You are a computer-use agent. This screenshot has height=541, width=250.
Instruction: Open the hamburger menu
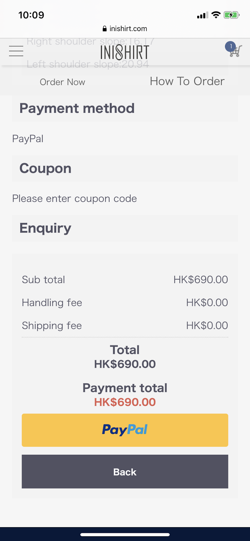[x=16, y=51]
